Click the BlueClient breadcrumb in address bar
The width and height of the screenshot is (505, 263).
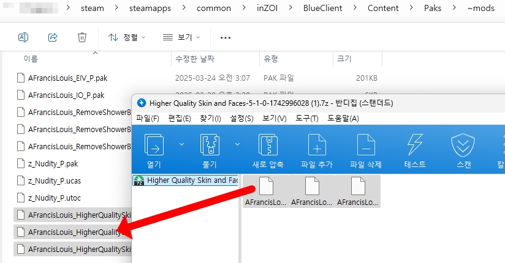[x=325, y=9]
